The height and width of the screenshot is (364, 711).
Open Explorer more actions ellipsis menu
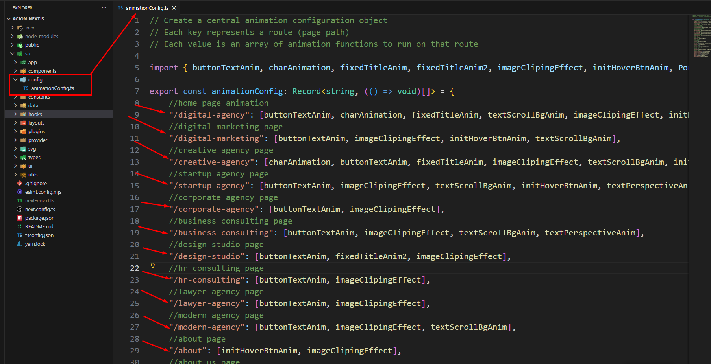104,8
